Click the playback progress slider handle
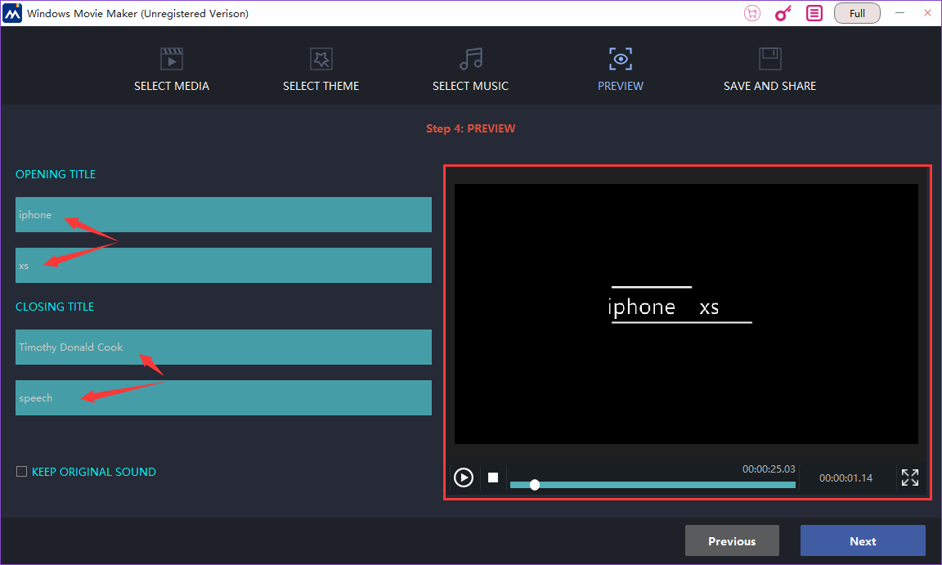 [x=535, y=485]
